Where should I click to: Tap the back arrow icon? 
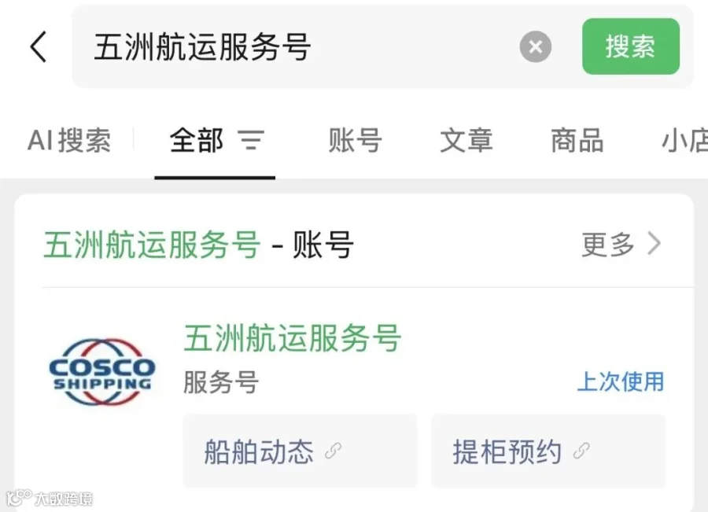coord(38,46)
